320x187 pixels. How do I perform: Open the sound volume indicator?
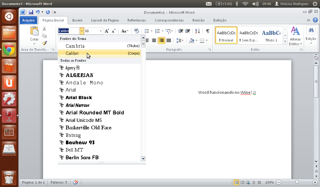tap(255, 4)
